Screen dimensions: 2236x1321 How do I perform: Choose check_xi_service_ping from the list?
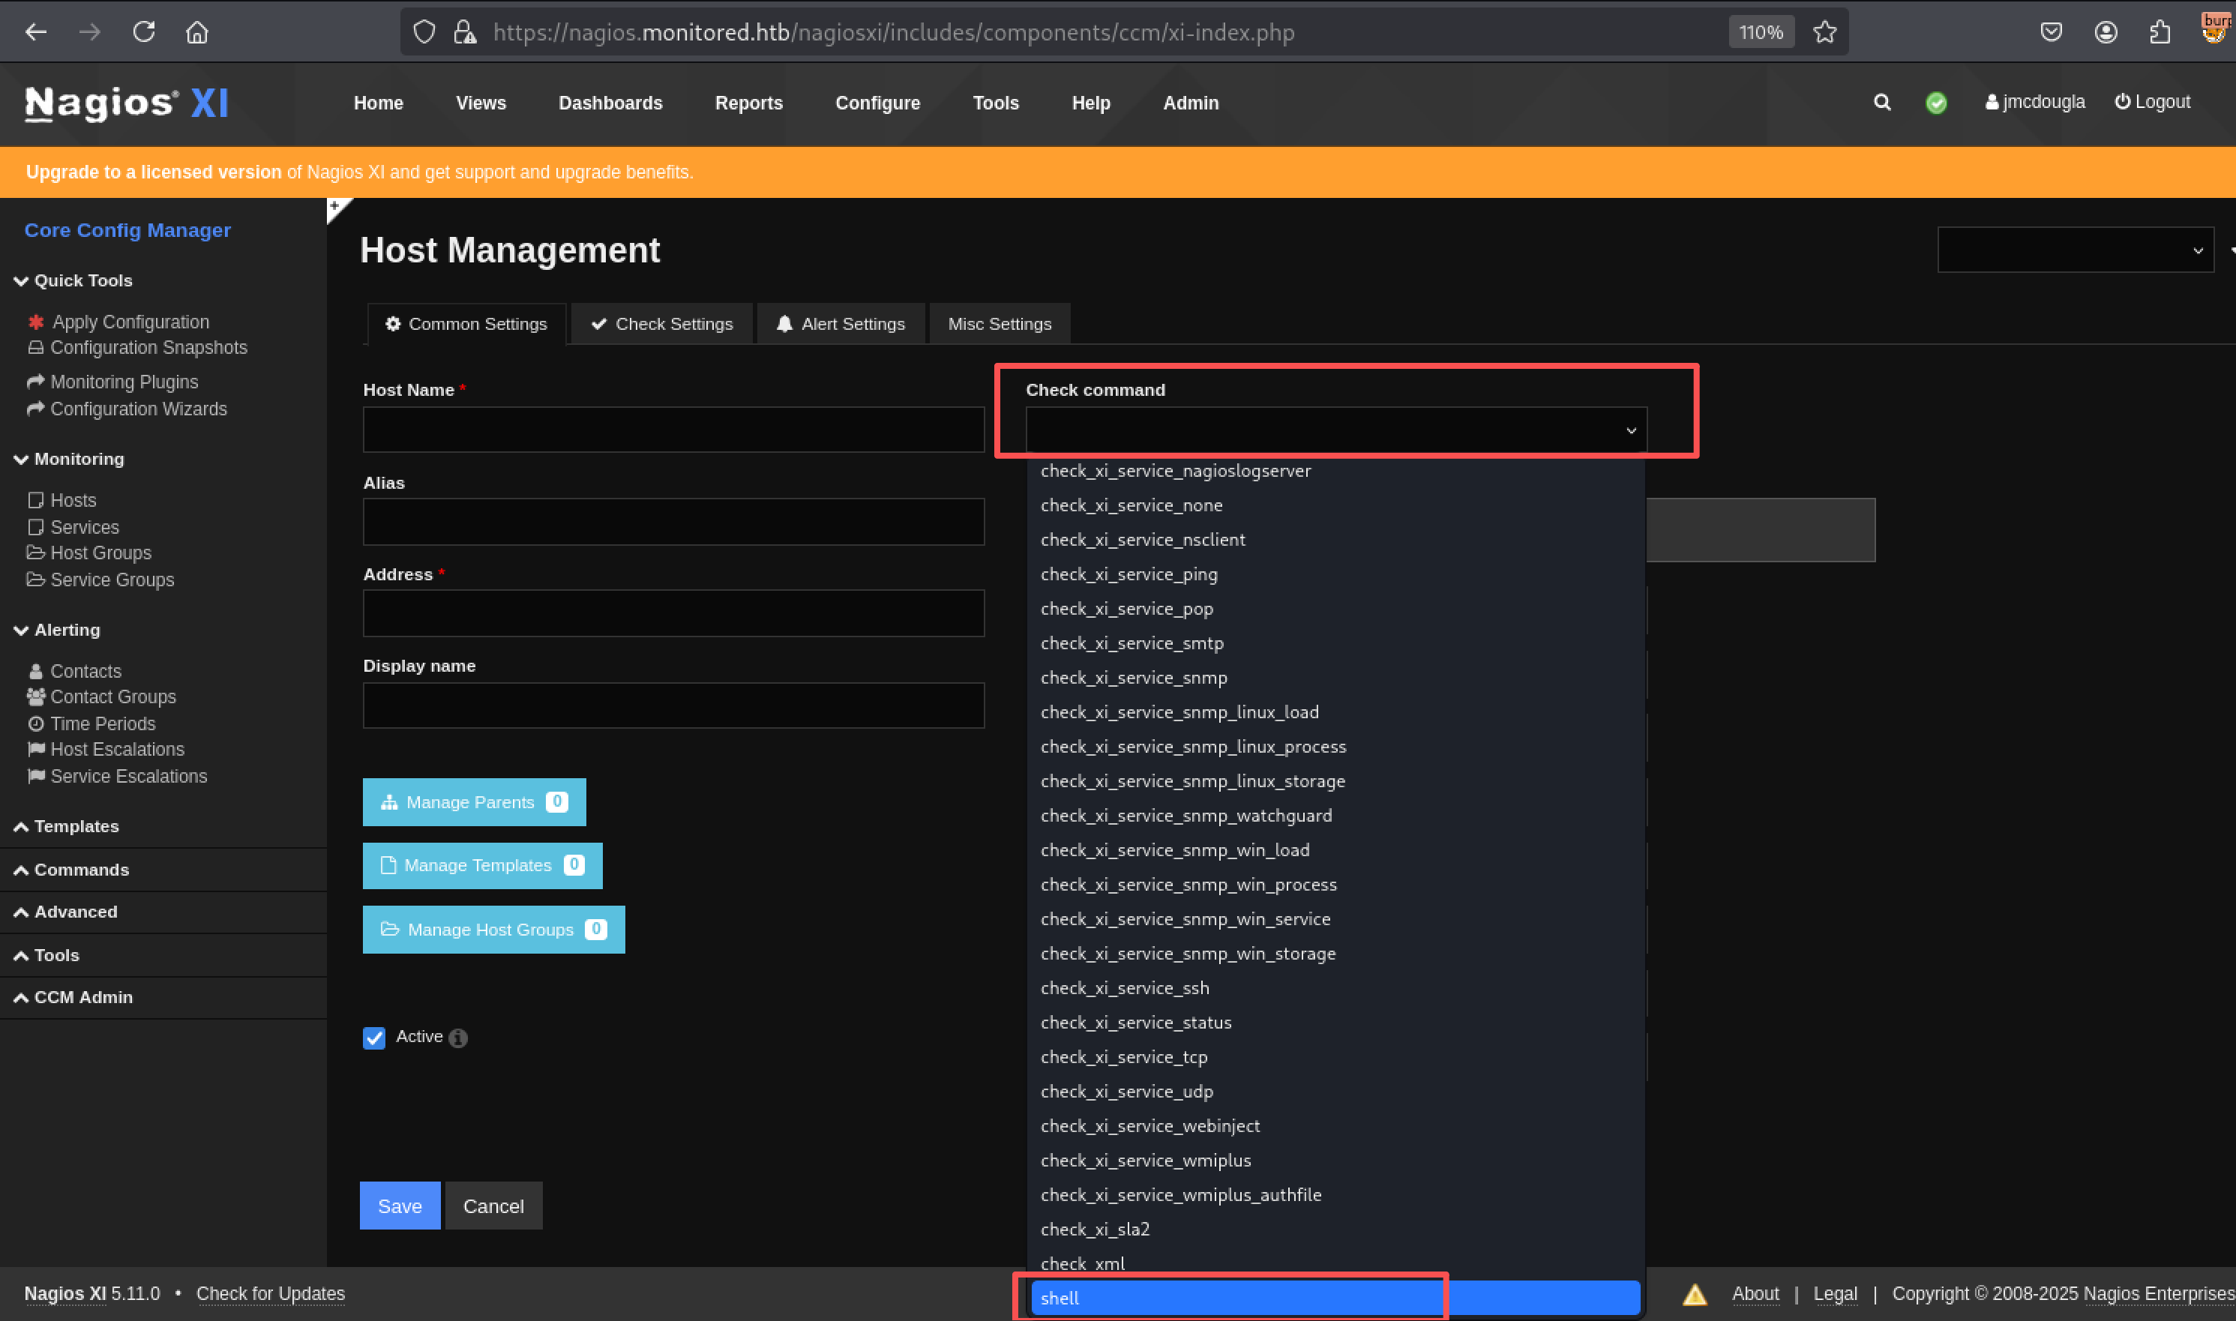tap(1128, 574)
